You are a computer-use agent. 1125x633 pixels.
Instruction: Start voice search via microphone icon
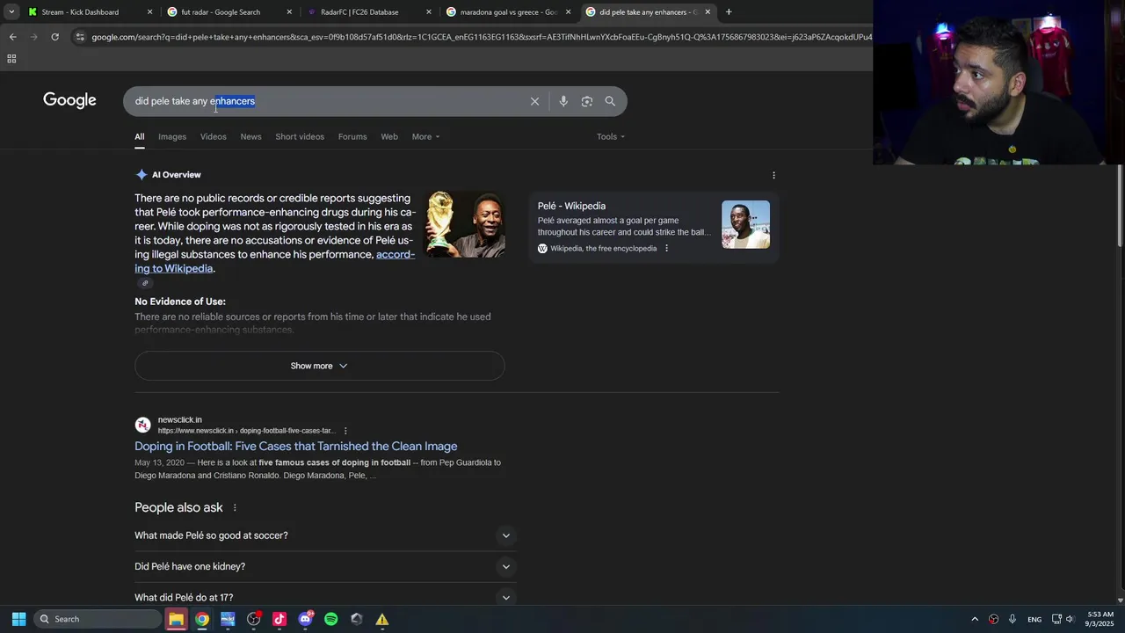pos(563,101)
